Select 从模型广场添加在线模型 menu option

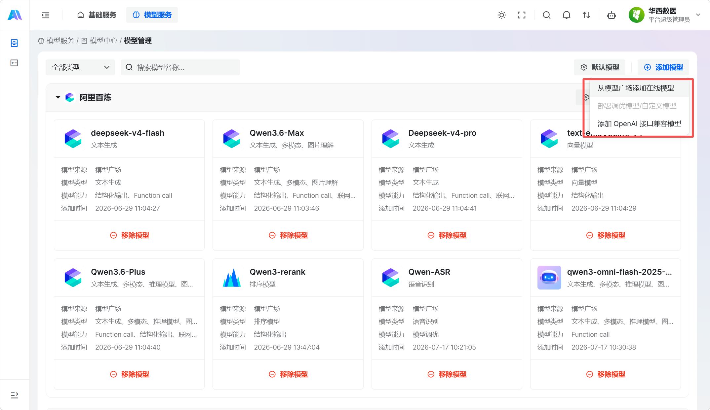point(639,88)
